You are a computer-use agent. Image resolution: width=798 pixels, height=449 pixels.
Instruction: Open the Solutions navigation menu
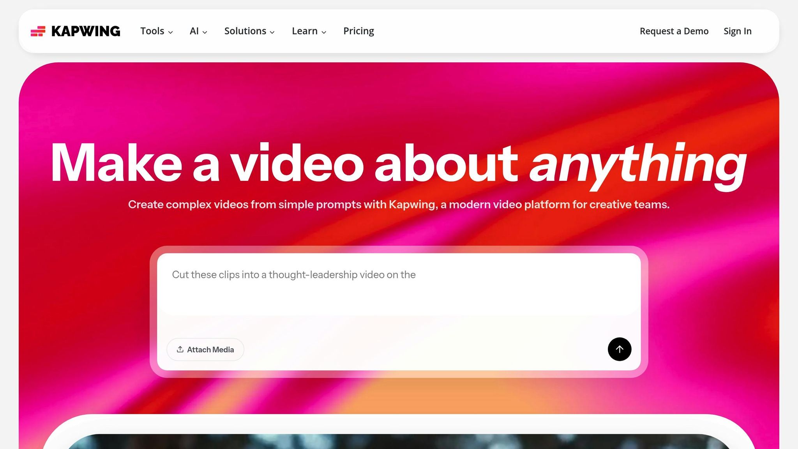pos(245,31)
